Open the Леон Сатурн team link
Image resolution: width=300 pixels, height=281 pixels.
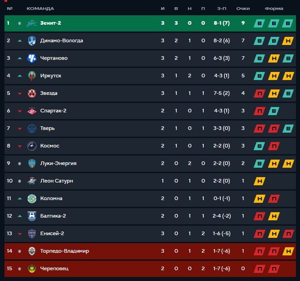(x=57, y=181)
